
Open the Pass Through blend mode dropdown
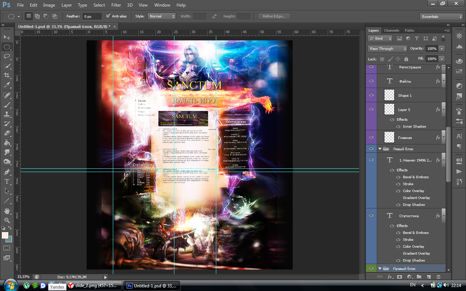click(x=387, y=49)
